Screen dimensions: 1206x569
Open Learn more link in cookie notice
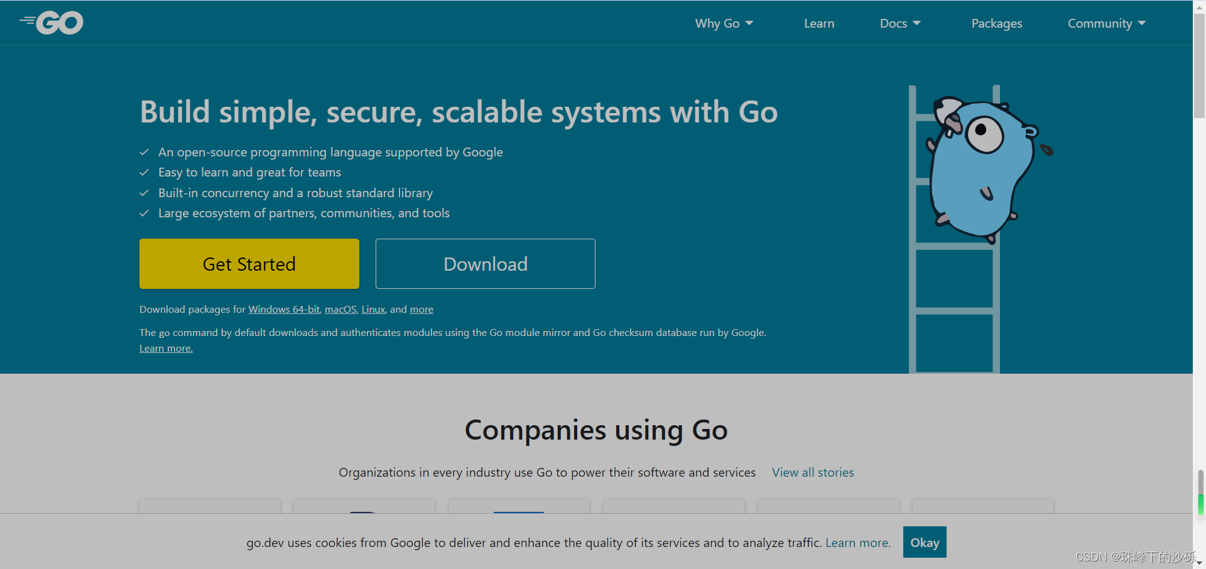click(858, 543)
